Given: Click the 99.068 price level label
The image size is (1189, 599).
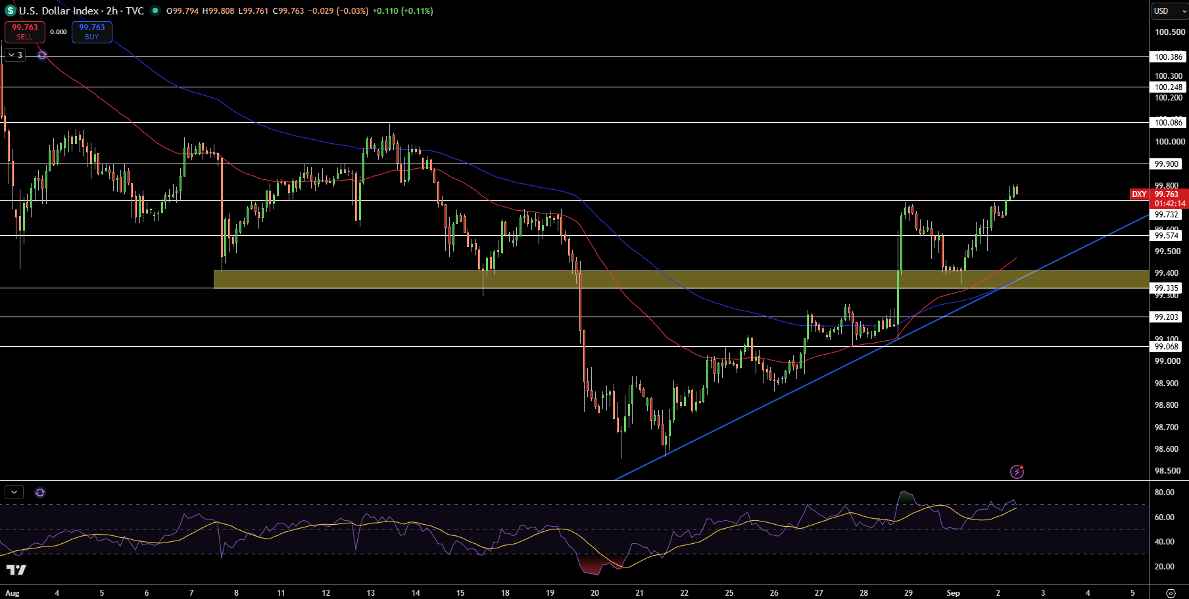Looking at the screenshot, I should tap(1167, 347).
